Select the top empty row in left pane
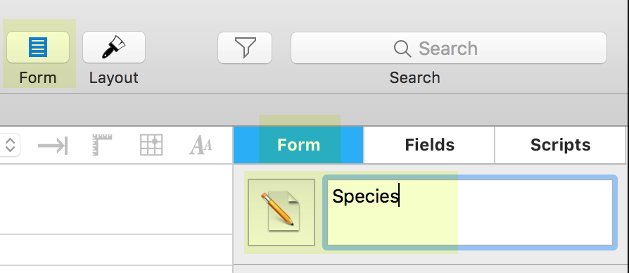Image resolution: width=629 pixels, height=273 pixels. 116,199
